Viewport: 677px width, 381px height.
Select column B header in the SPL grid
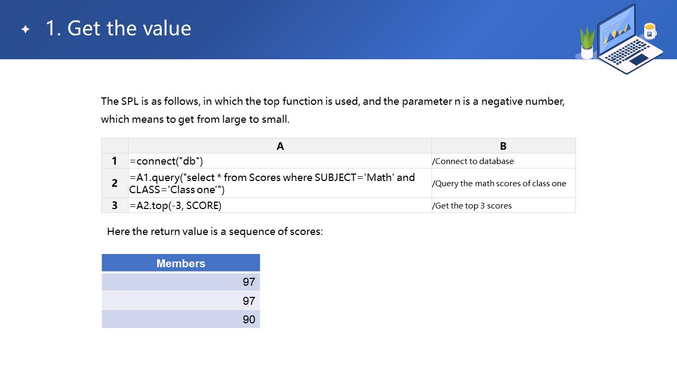(503, 146)
